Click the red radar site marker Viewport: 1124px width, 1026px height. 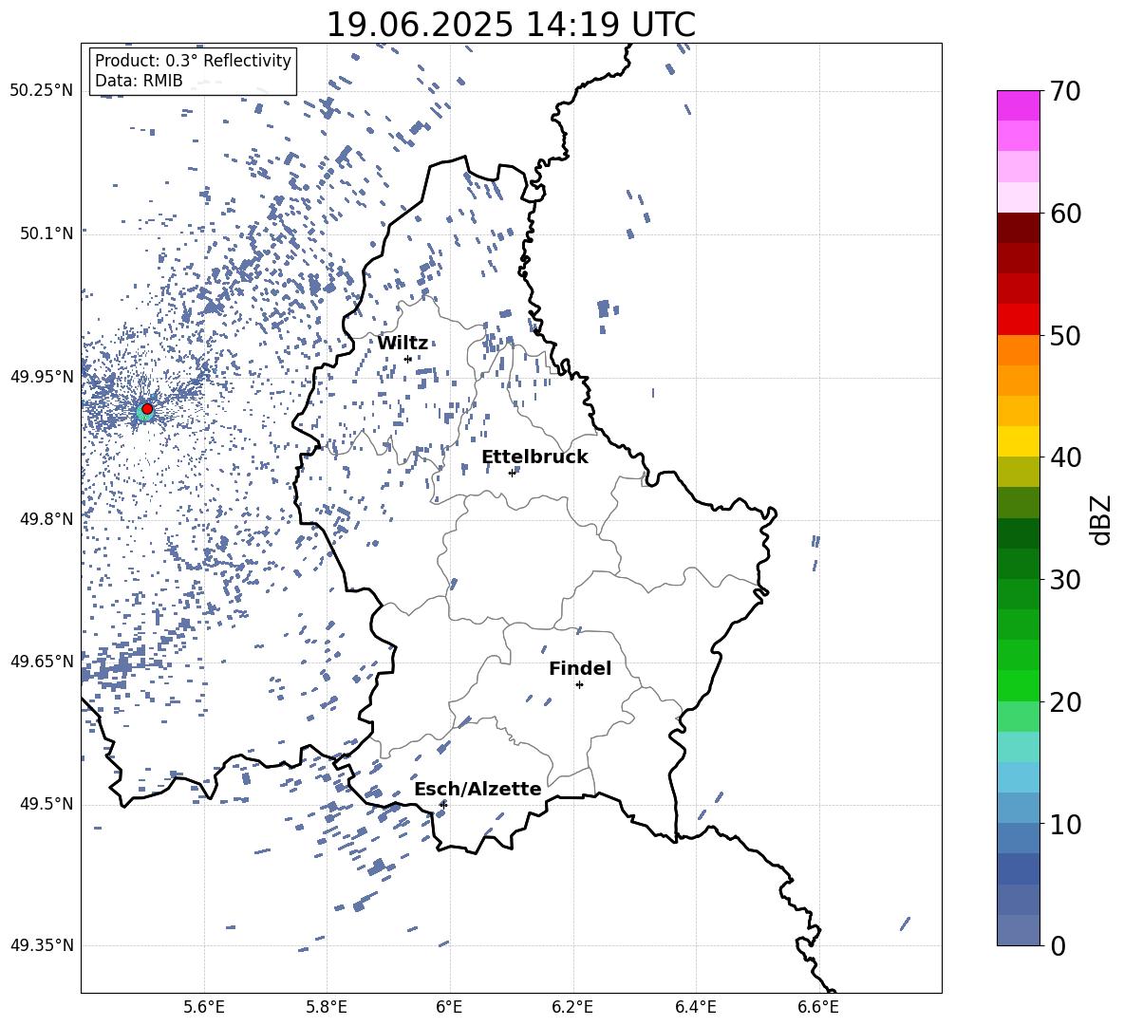147,409
